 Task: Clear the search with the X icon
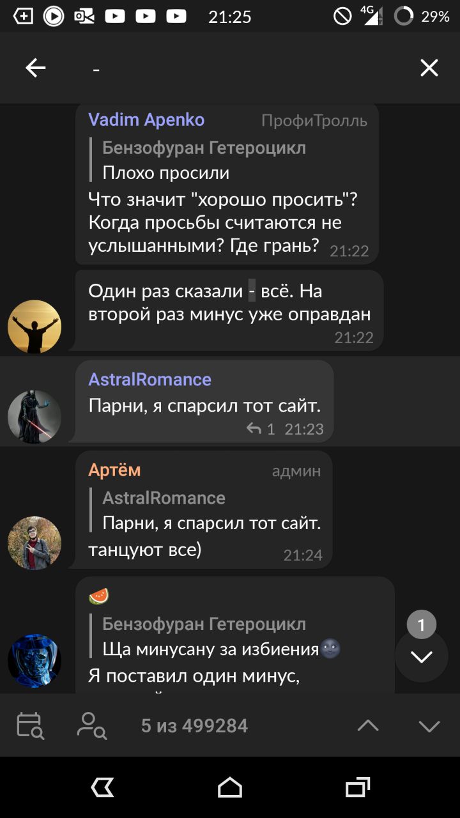429,68
